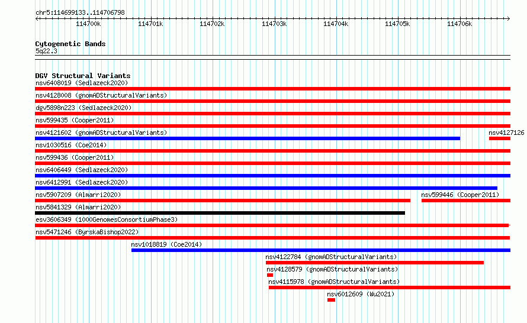Click the 114703k ruler mark

point(274,24)
